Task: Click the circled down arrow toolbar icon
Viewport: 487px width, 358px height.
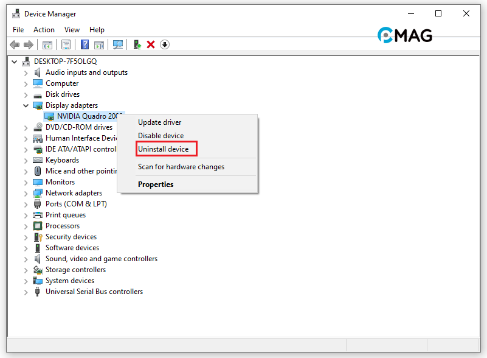Action: [x=165, y=44]
